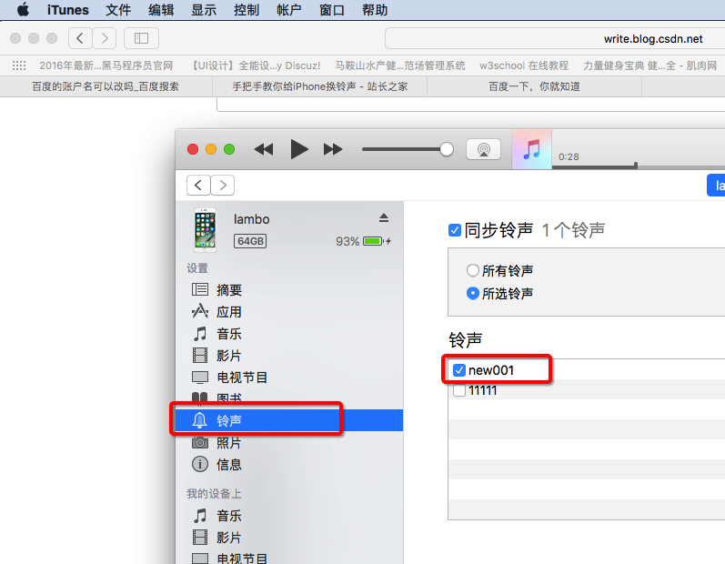
Task: Open the 文件 menu
Action: point(118,10)
